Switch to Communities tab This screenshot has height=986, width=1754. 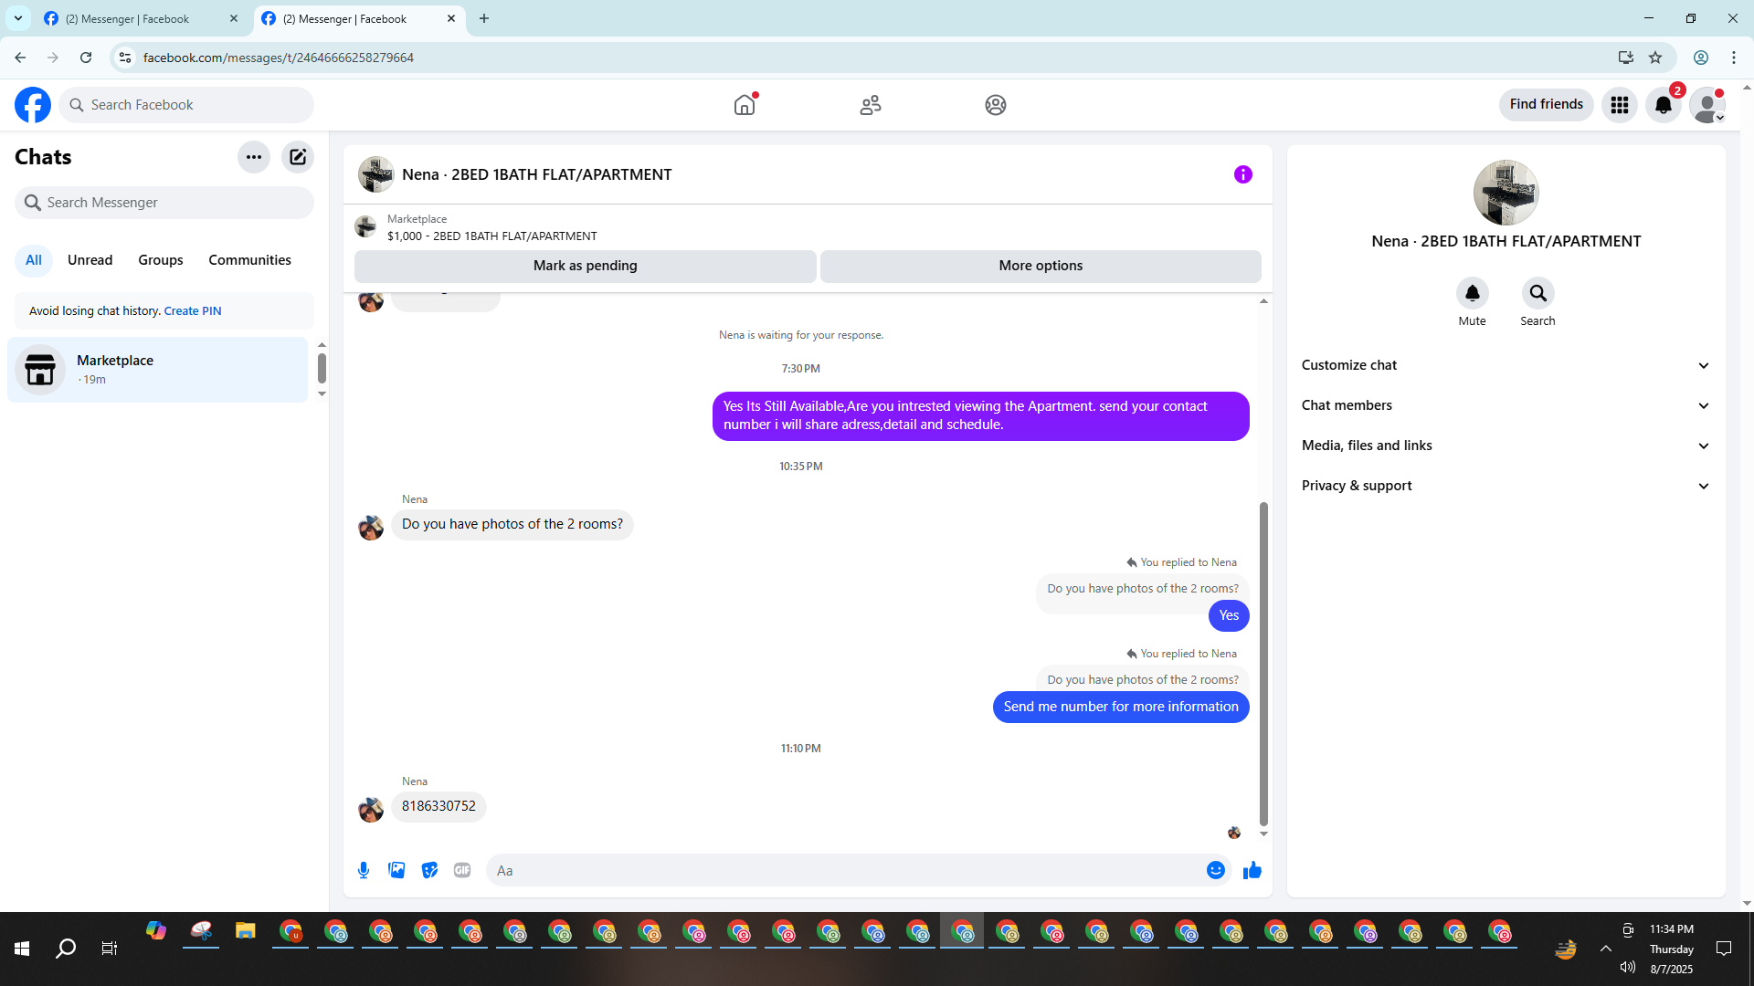(x=249, y=260)
